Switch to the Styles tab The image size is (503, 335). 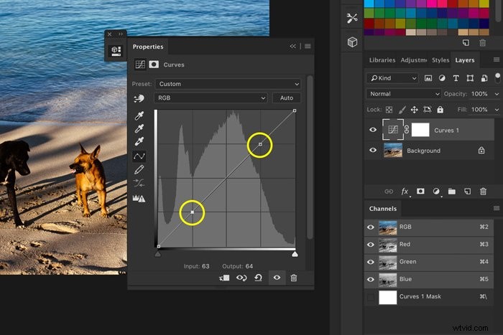(440, 60)
